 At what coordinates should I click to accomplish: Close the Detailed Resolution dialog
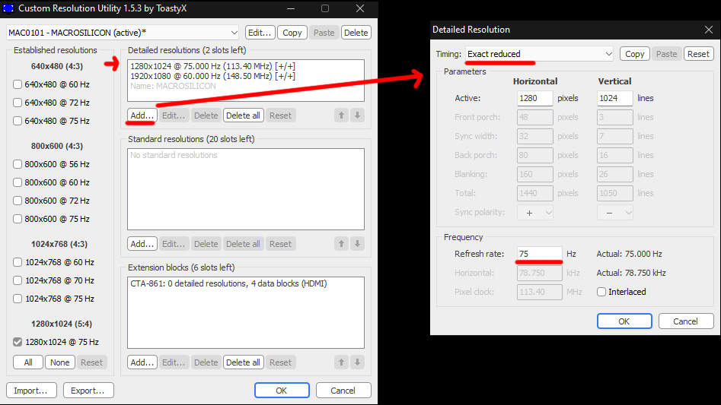click(708, 30)
